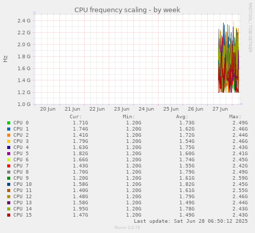Image resolution: width=255 pixels, height=233 pixels.
Task: Select the 'CPU 12' legend label
Action: click(23, 197)
